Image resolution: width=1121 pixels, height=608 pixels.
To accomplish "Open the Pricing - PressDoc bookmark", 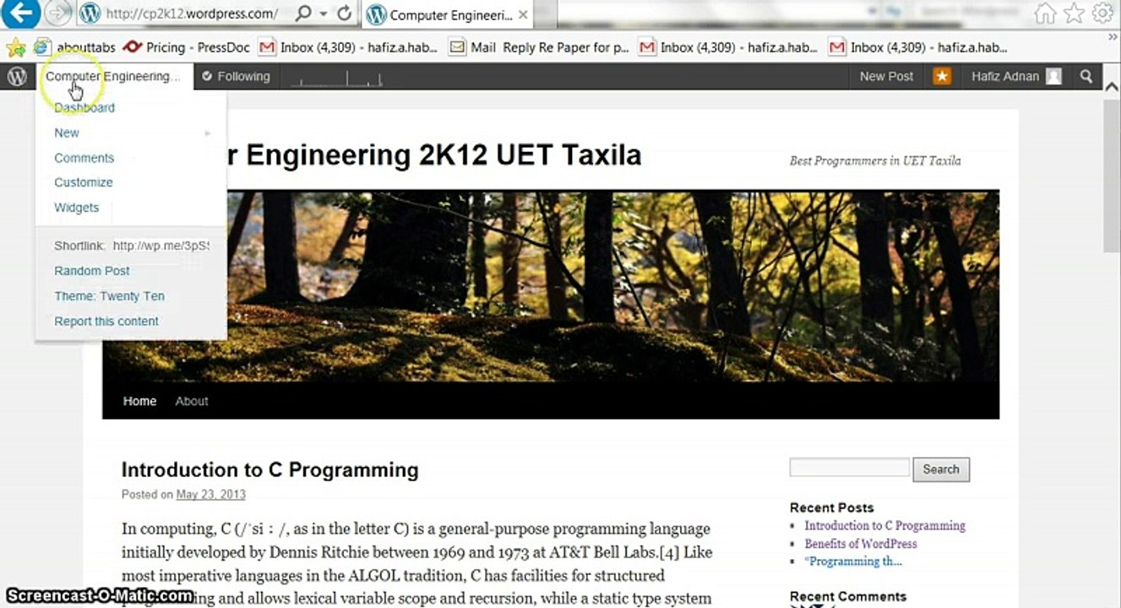I will click(x=187, y=47).
